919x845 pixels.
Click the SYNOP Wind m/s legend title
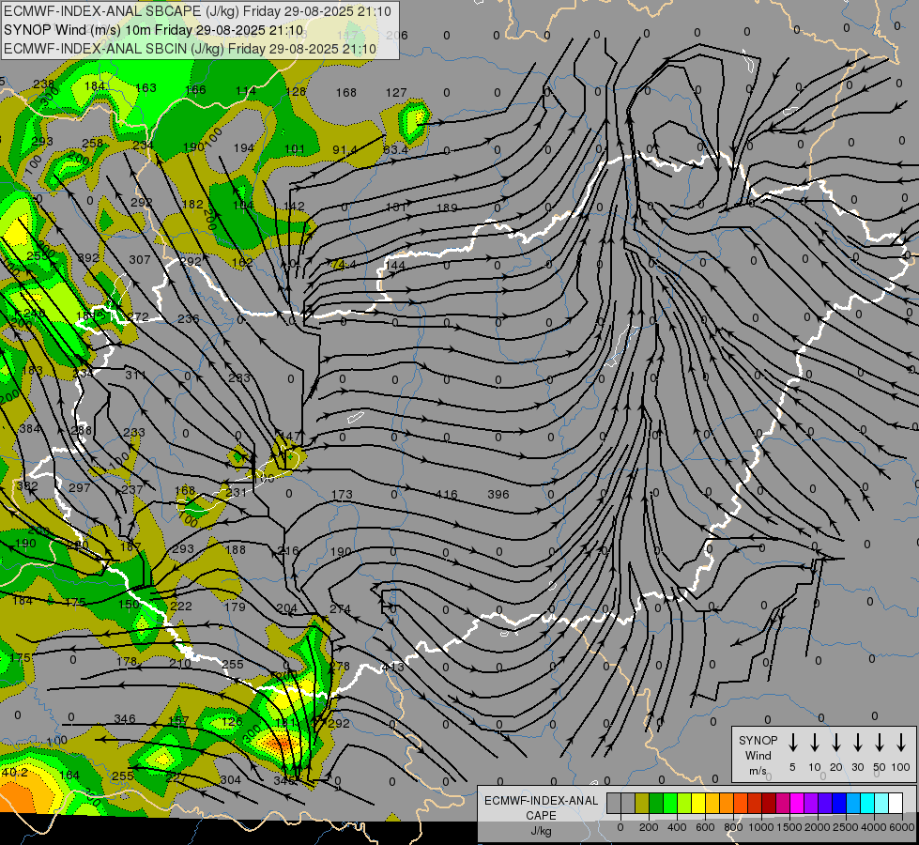click(758, 755)
